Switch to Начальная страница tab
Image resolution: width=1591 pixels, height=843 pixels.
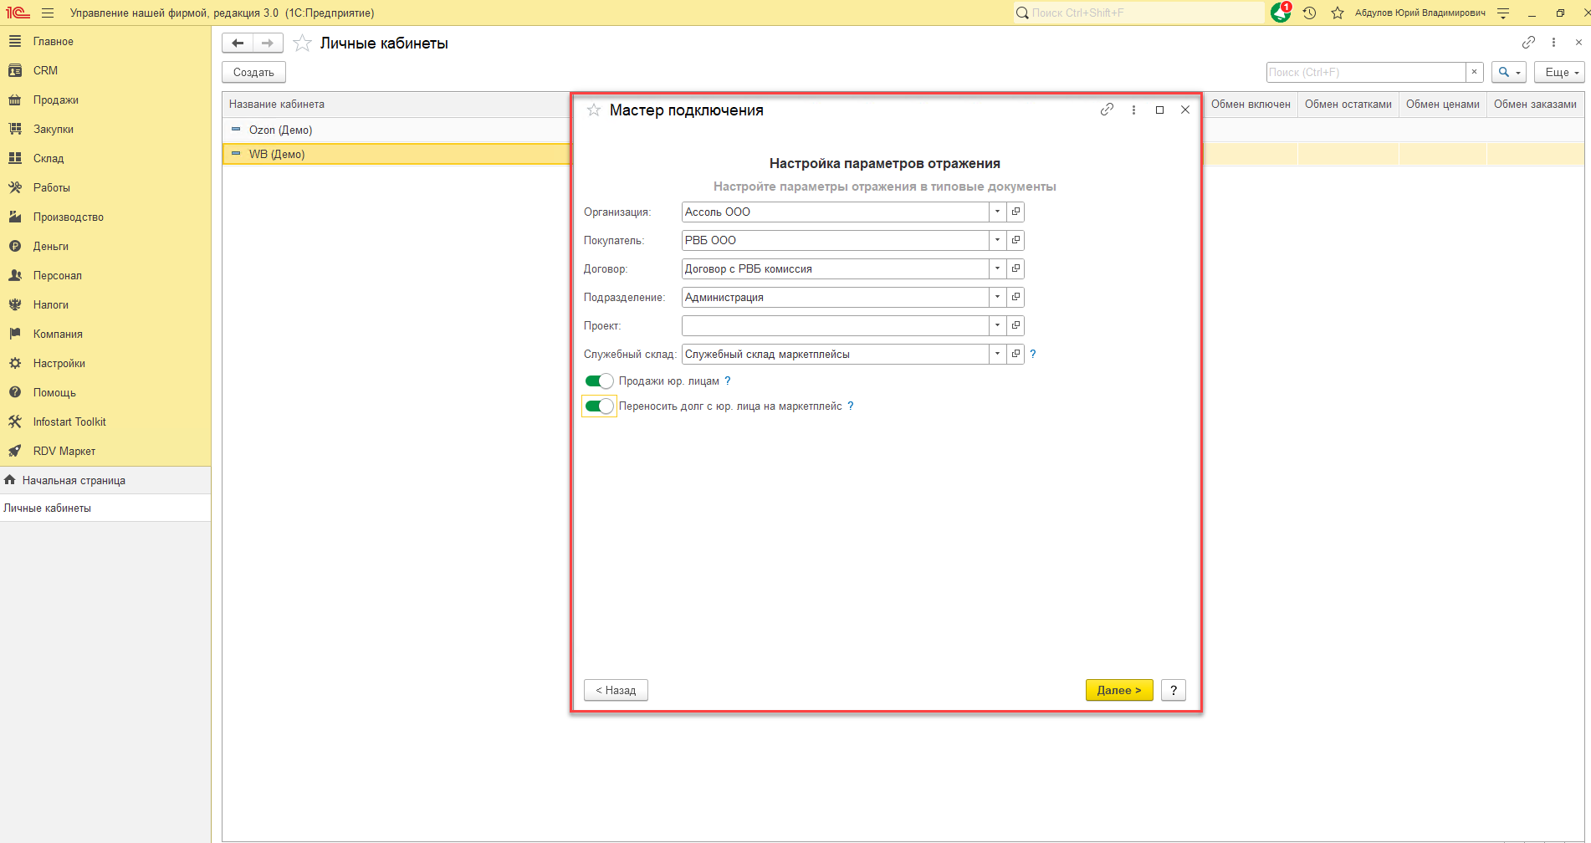click(74, 480)
